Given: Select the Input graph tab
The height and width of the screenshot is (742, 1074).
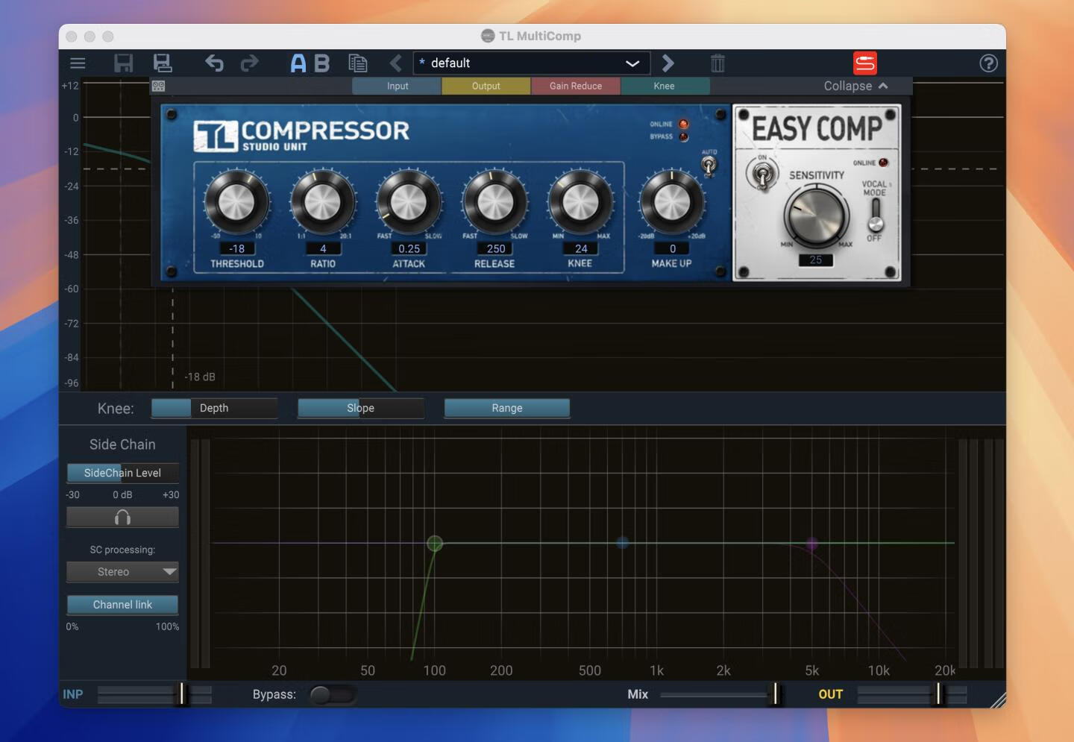Looking at the screenshot, I should coord(397,86).
